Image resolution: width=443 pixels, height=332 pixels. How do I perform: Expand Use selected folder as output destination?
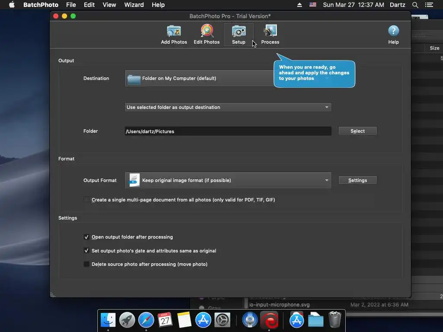point(228,107)
